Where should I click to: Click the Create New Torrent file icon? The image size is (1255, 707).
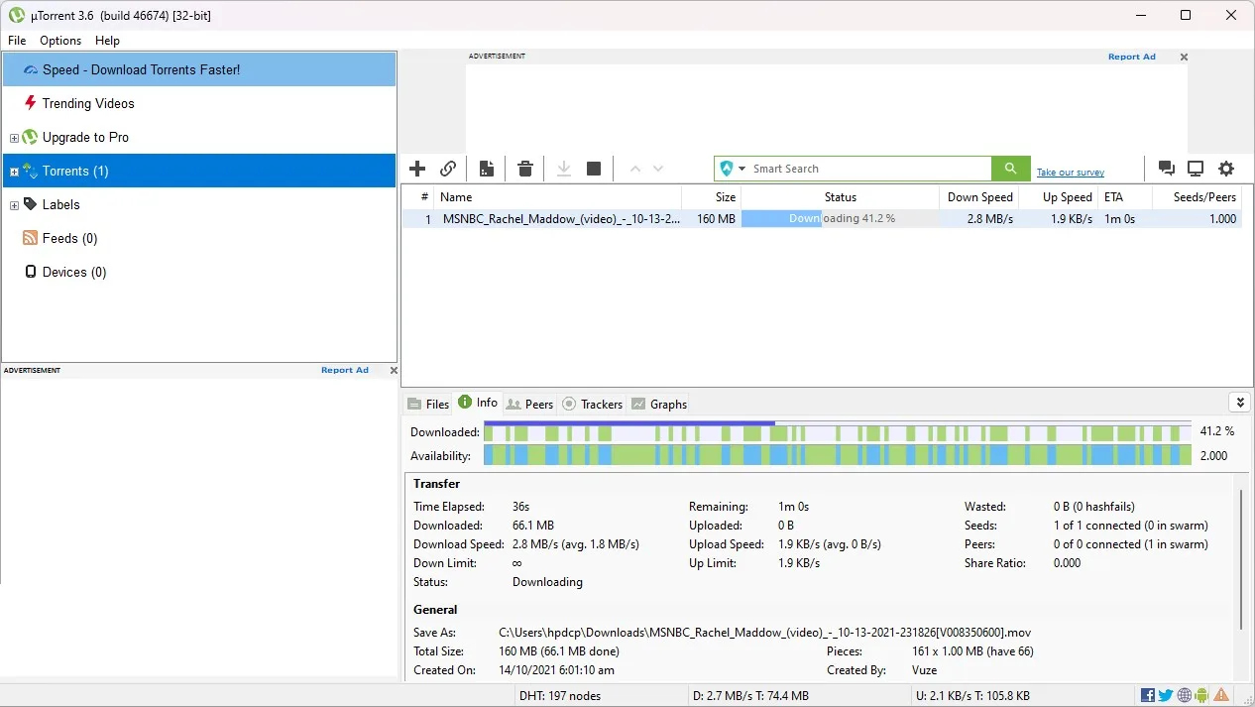point(487,169)
